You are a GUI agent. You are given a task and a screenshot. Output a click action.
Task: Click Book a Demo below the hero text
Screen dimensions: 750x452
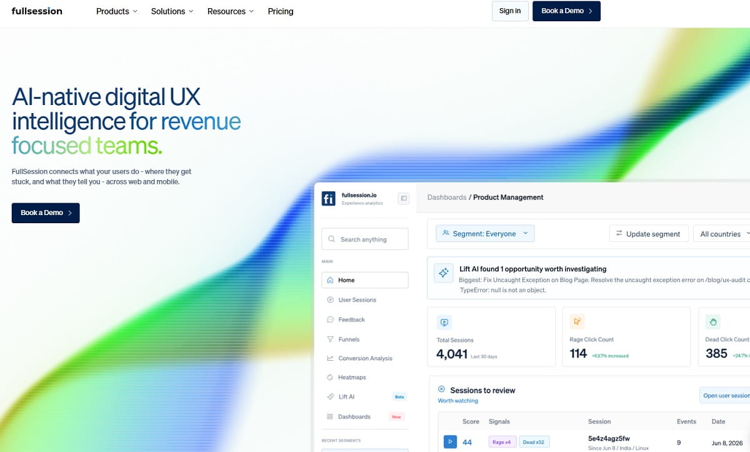click(x=46, y=213)
